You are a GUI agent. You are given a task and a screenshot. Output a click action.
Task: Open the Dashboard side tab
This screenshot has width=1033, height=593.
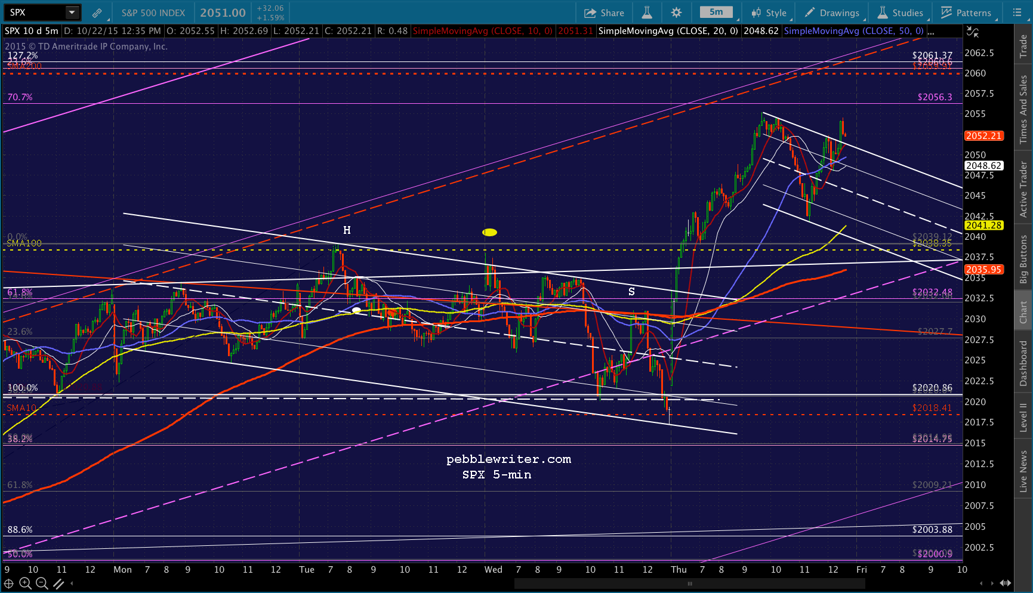click(1023, 363)
